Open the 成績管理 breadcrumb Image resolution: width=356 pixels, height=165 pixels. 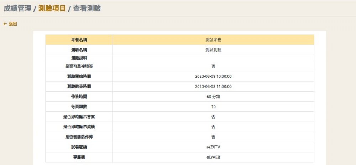(x=17, y=9)
